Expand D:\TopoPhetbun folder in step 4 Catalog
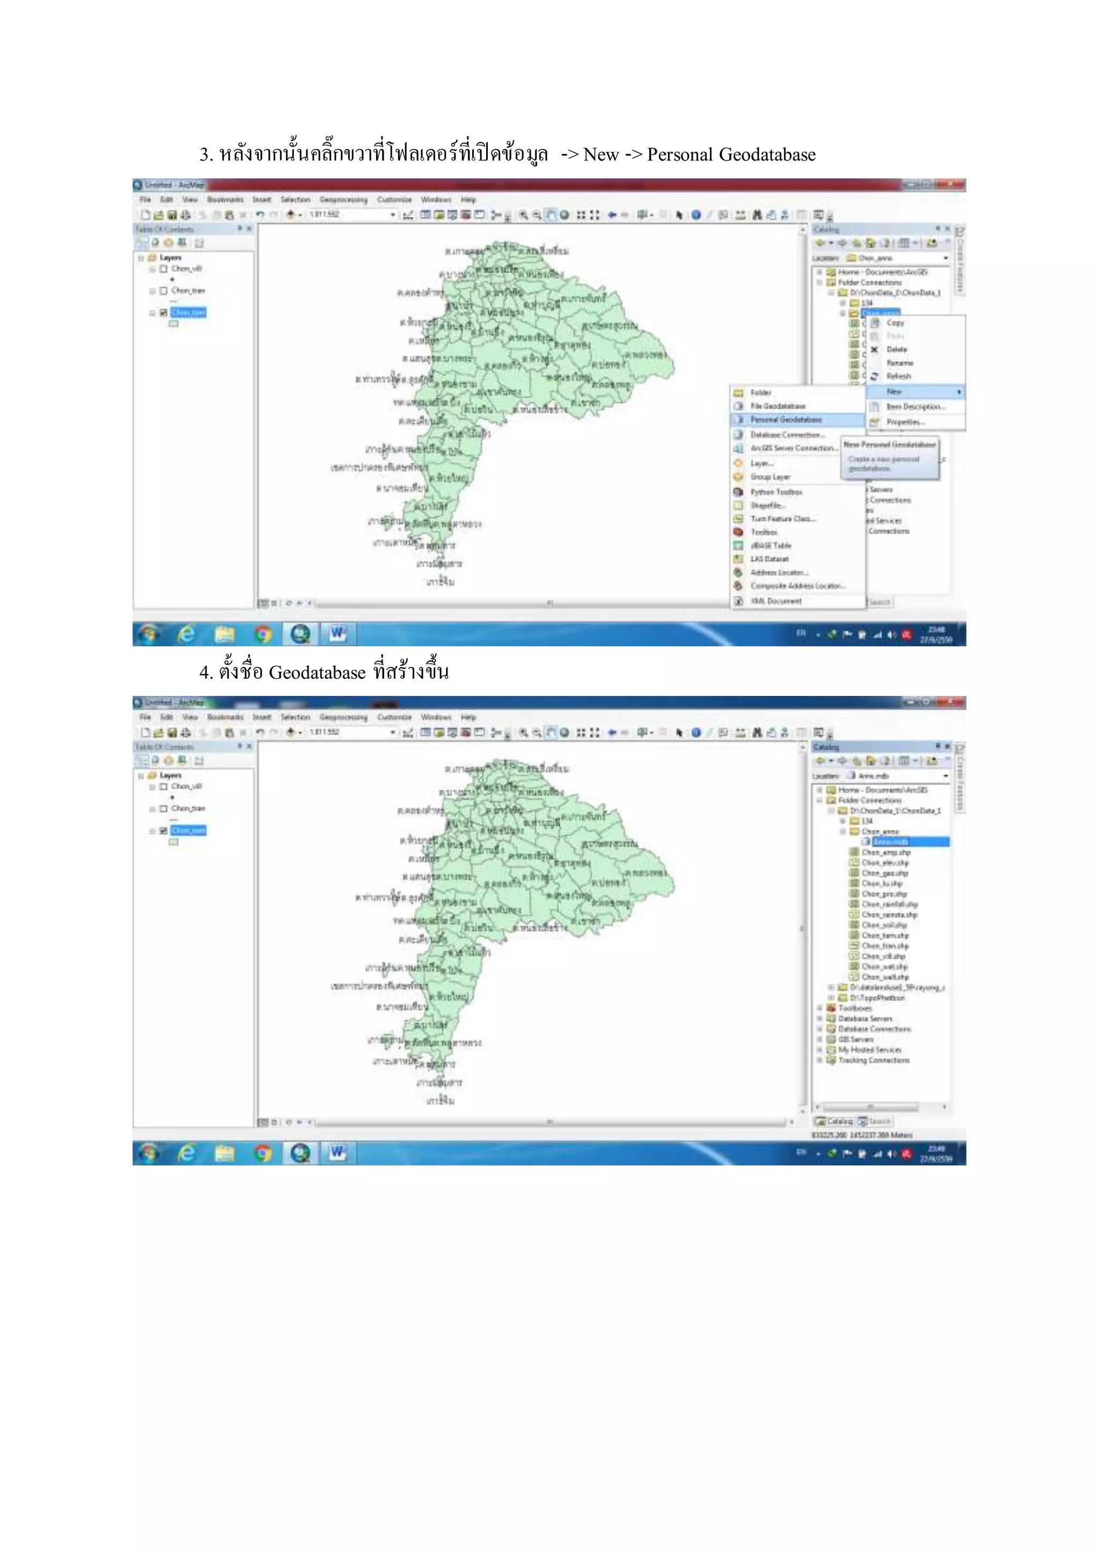1099x1554 pixels. [x=832, y=998]
